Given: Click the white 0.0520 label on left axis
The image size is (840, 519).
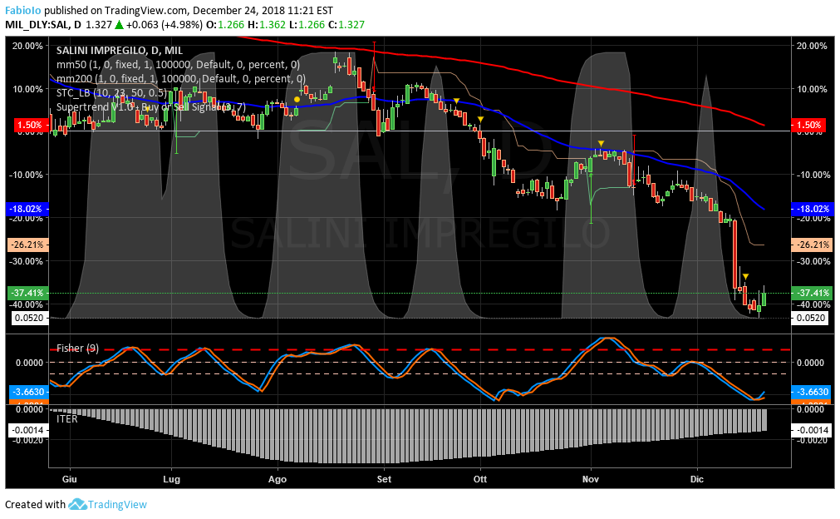Looking at the screenshot, I should pos(29,318).
